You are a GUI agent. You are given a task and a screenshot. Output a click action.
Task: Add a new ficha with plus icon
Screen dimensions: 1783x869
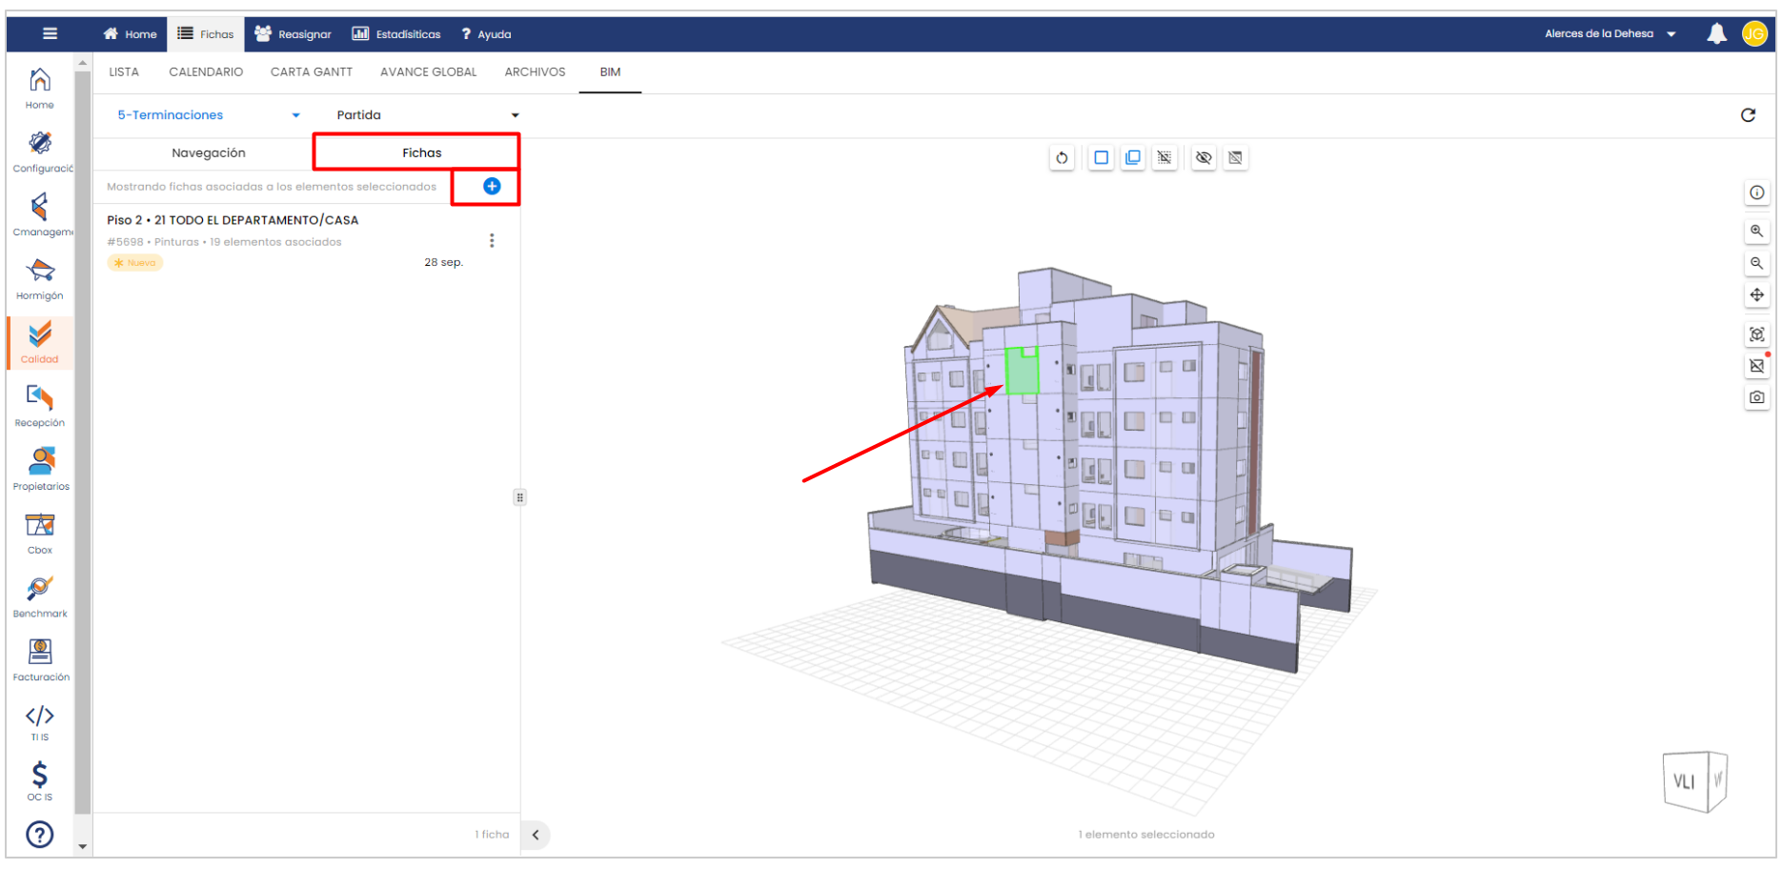tap(492, 187)
